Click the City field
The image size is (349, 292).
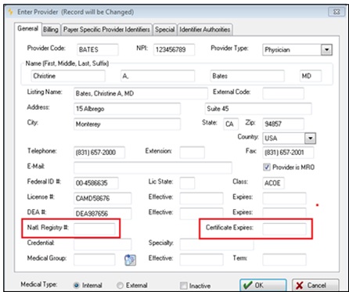pos(127,124)
